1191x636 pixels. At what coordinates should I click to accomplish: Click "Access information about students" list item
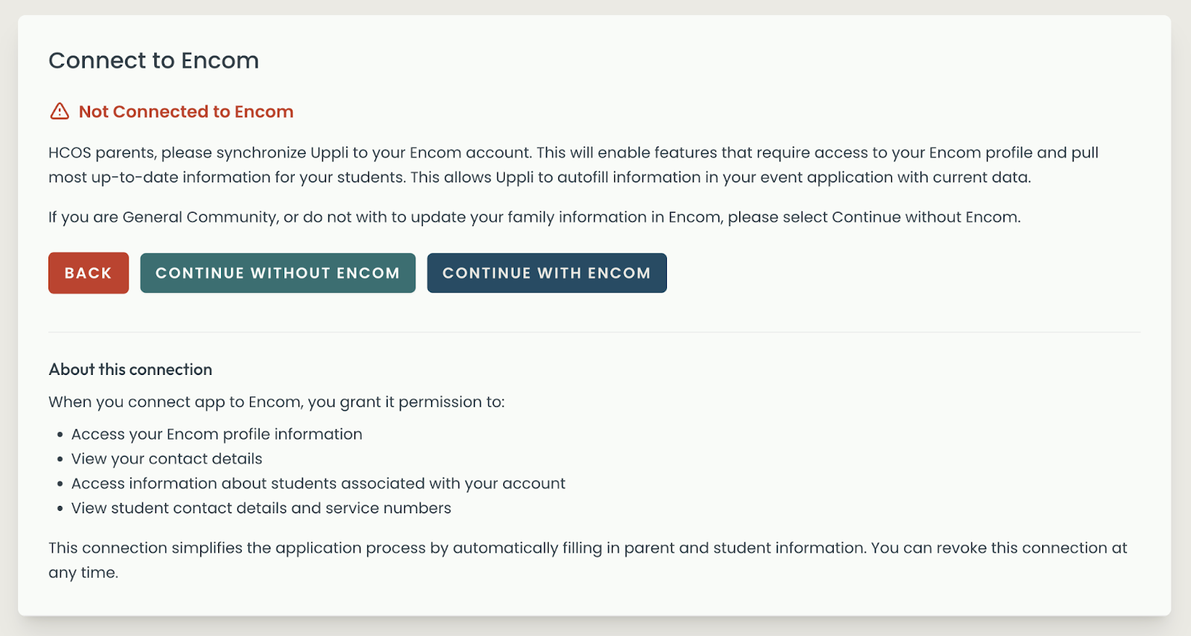point(318,484)
